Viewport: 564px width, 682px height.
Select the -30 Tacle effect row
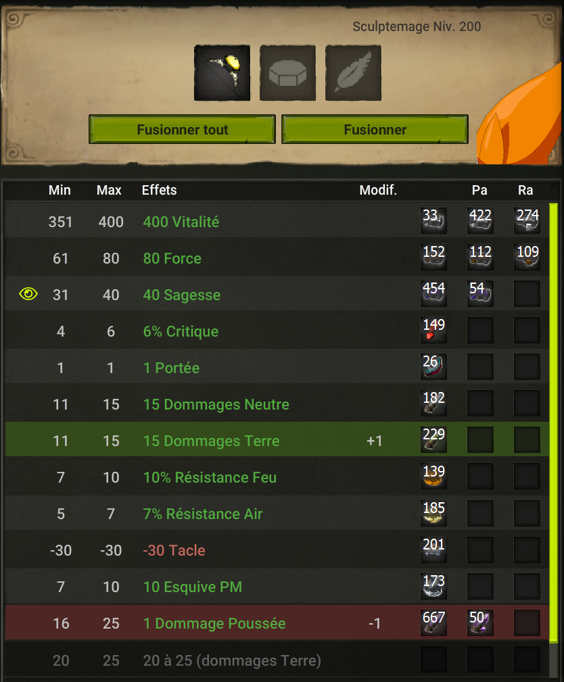[x=277, y=550]
